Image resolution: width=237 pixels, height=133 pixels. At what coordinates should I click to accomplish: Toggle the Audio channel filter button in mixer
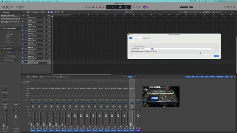click(188, 77)
